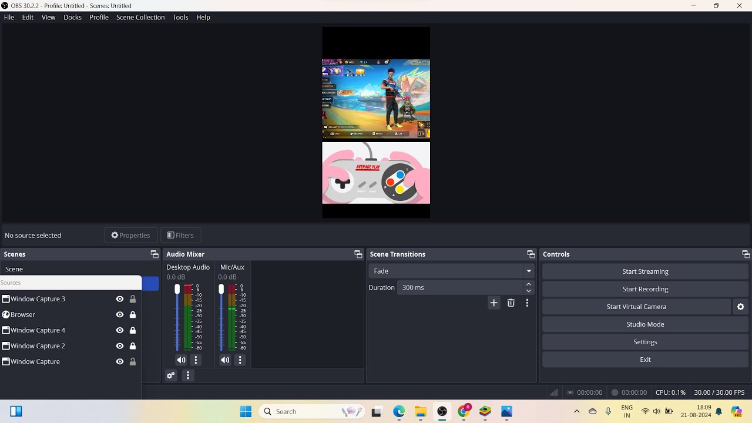Image resolution: width=752 pixels, height=423 pixels.
Task: Open the Tools menu
Action: coord(180,18)
